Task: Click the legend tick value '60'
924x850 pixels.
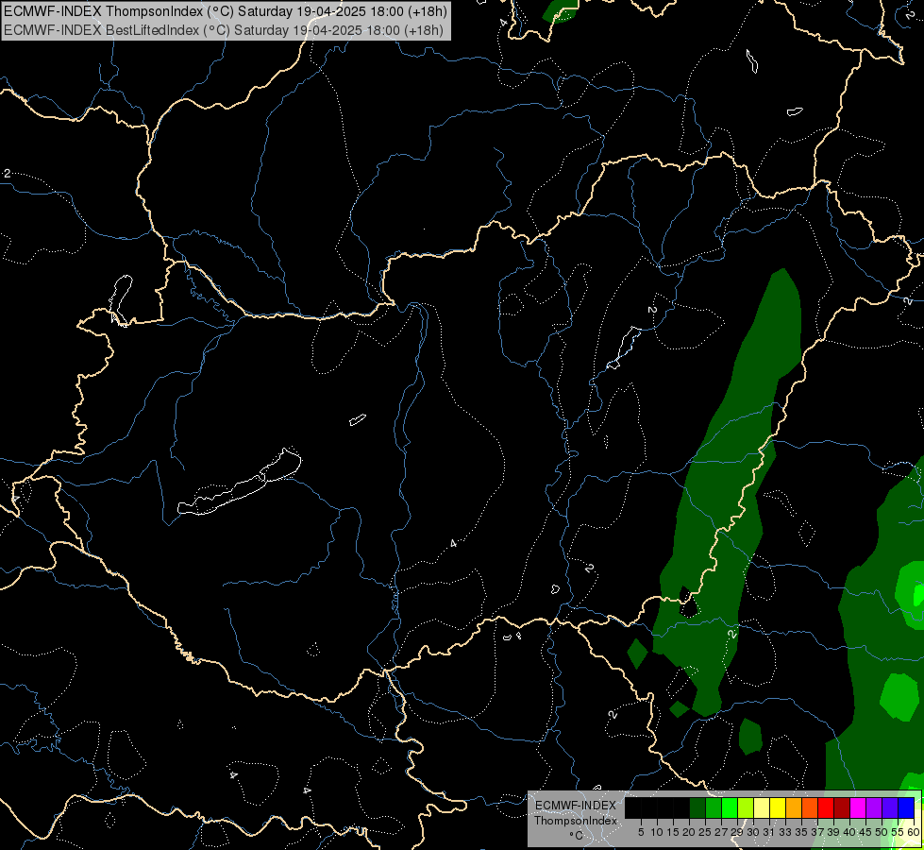Action: [x=914, y=832]
